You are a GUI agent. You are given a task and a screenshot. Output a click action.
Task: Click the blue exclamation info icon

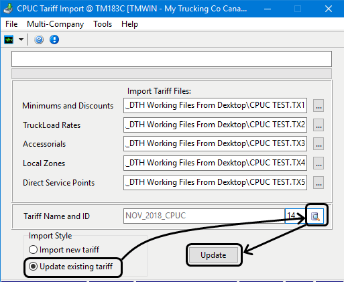click(54, 40)
